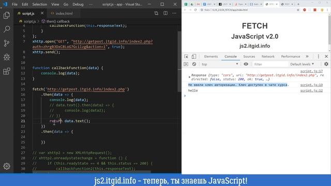The height and width of the screenshot is (186, 331).
Task: Click the console prompt input line
Action: [x=257, y=96]
